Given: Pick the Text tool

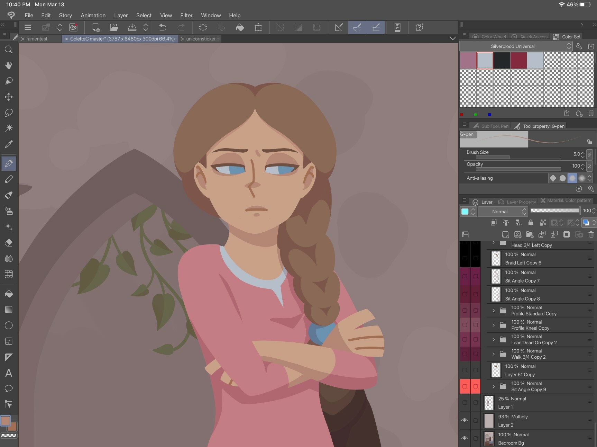Looking at the screenshot, I should [9, 373].
